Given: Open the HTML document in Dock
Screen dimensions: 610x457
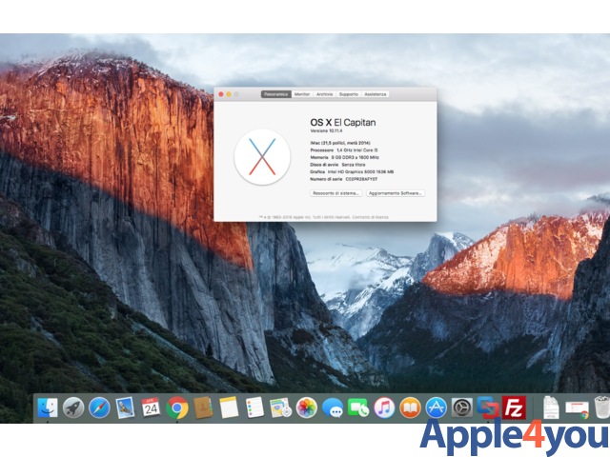Looking at the screenshot, I should pyautogui.click(x=551, y=407).
